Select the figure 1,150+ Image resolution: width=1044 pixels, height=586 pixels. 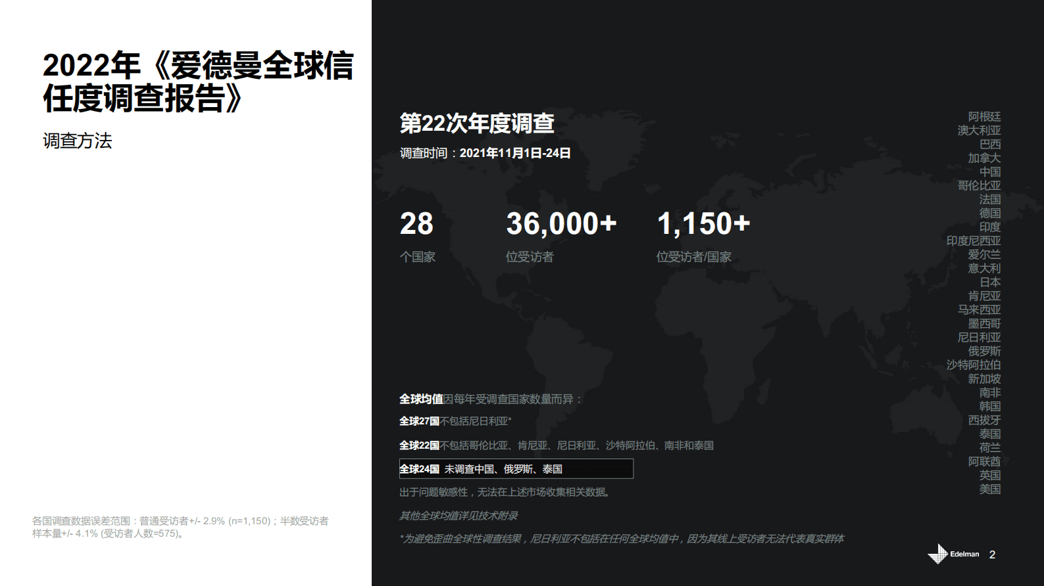click(x=703, y=223)
